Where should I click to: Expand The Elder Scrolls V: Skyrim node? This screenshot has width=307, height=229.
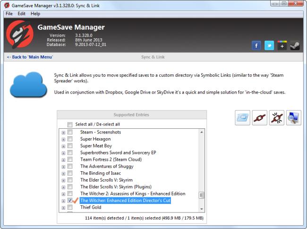pyautogui.click(x=63, y=181)
